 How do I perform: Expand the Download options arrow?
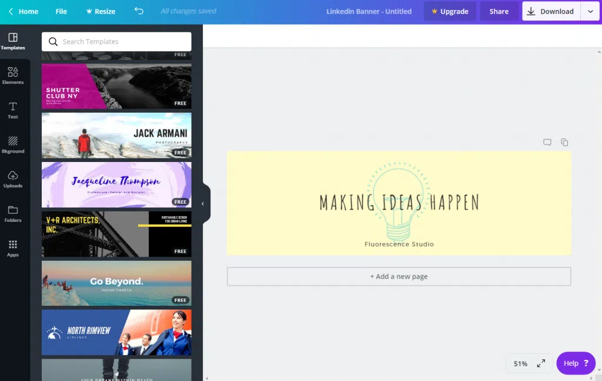[590, 11]
